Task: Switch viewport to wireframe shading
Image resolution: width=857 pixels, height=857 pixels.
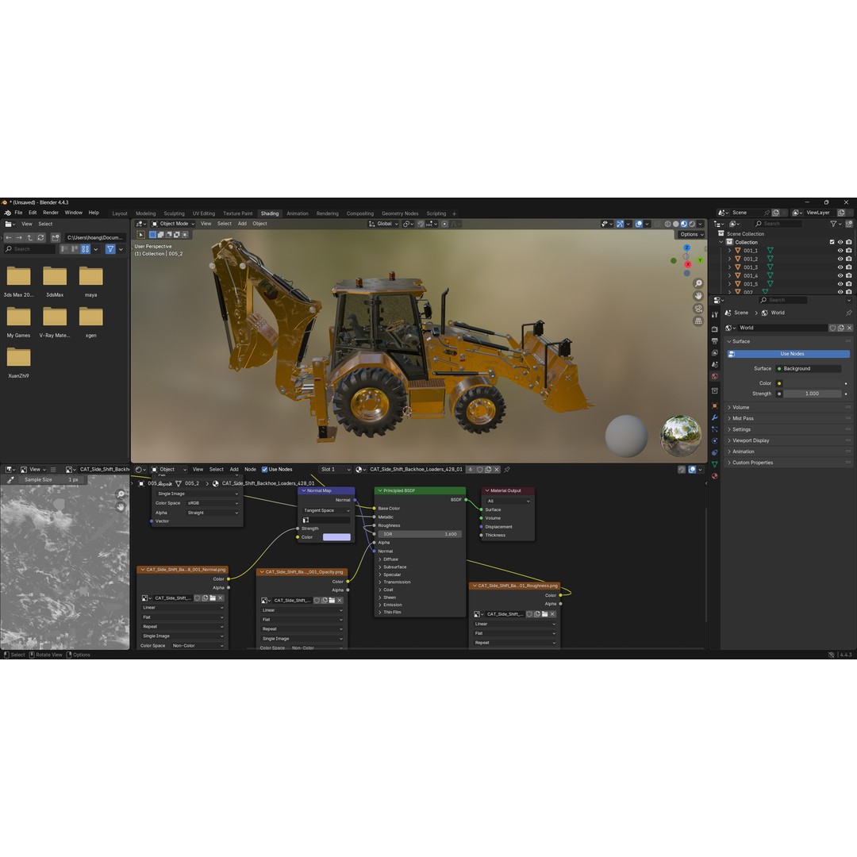Action: (x=668, y=224)
